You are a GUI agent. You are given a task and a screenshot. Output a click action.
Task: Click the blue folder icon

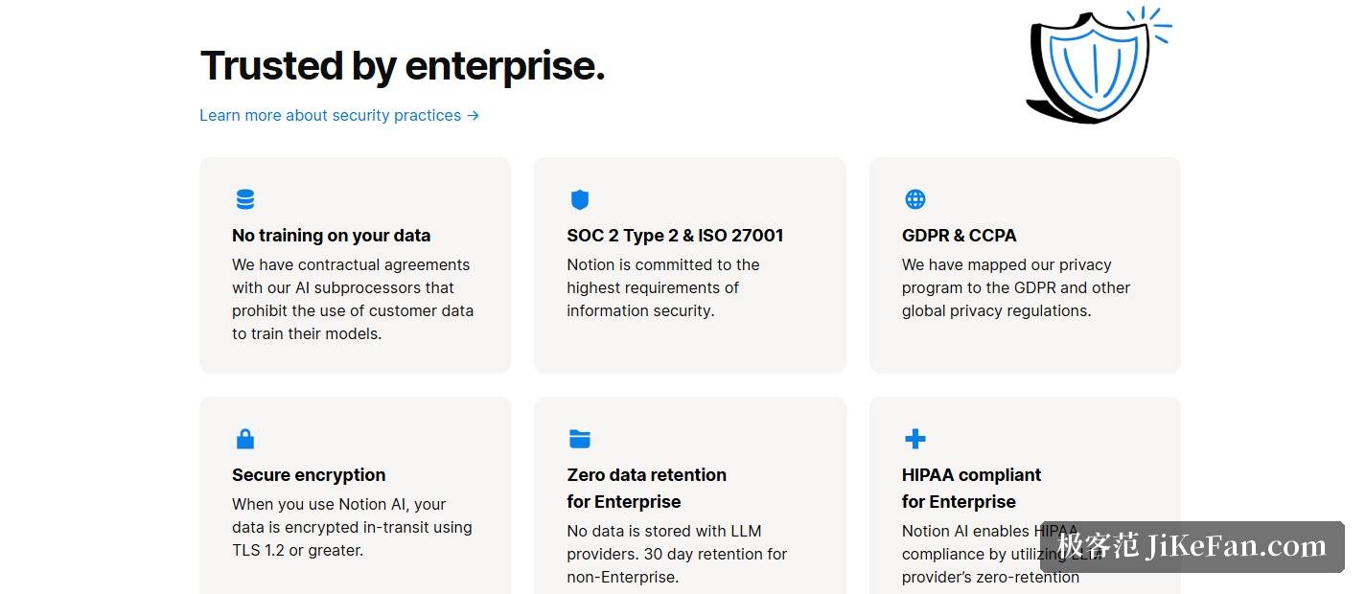click(580, 439)
